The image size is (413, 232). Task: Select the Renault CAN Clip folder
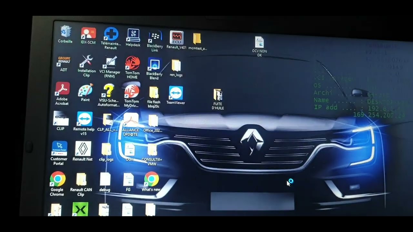[81, 185]
